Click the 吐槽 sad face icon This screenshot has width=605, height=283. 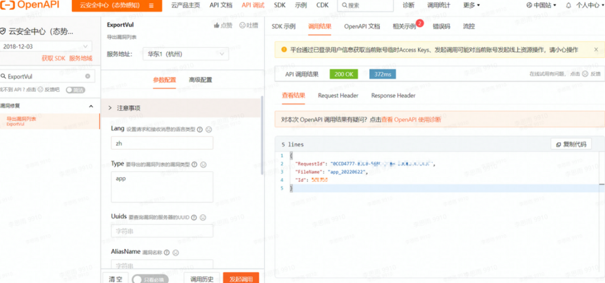click(x=243, y=25)
